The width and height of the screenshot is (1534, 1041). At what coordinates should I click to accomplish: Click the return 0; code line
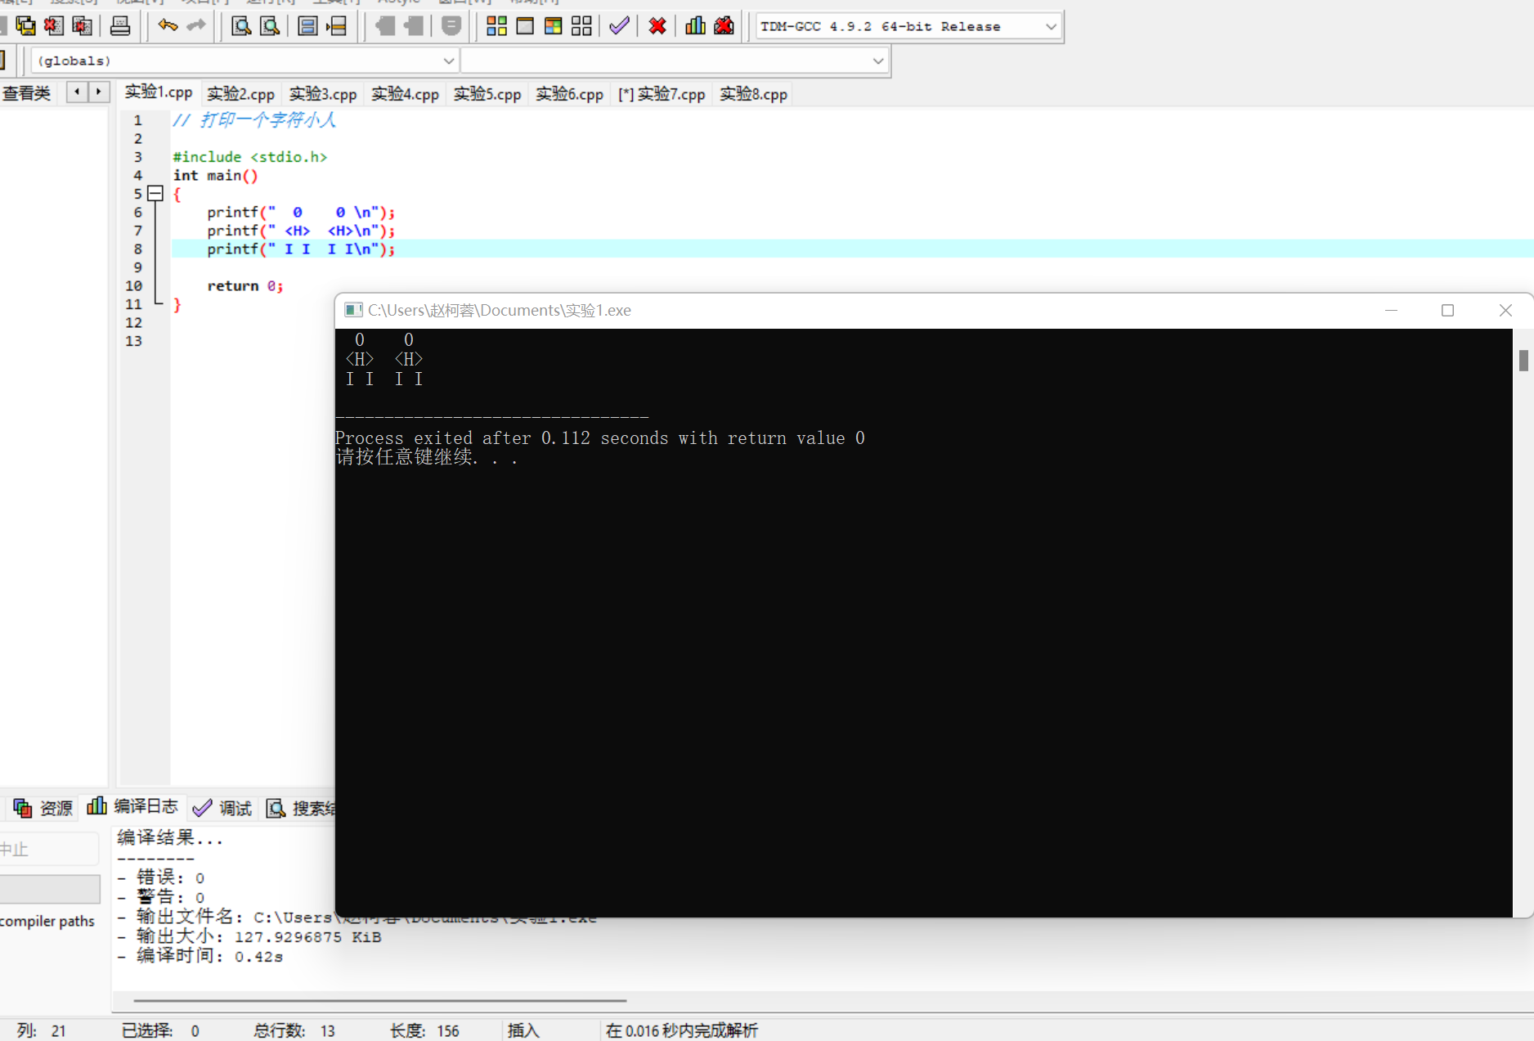click(x=245, y=286)
